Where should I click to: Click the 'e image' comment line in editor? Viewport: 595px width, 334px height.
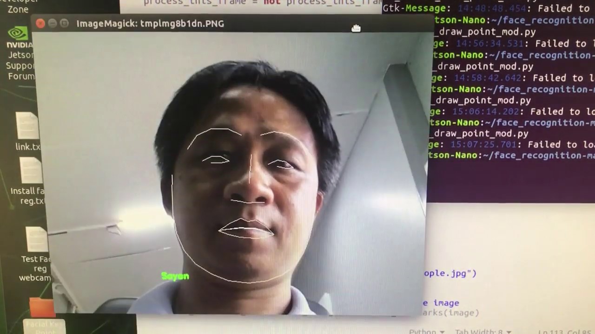click(x=441, y=303)
